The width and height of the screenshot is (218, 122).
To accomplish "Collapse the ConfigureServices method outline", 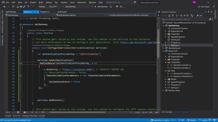I will pyautogui.click(x=20, y=48).
